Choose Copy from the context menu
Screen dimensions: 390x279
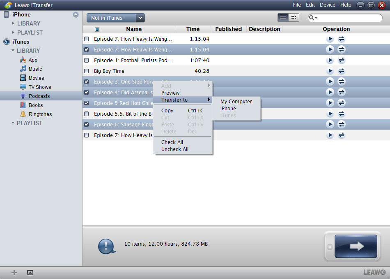[x=182, y=110]
